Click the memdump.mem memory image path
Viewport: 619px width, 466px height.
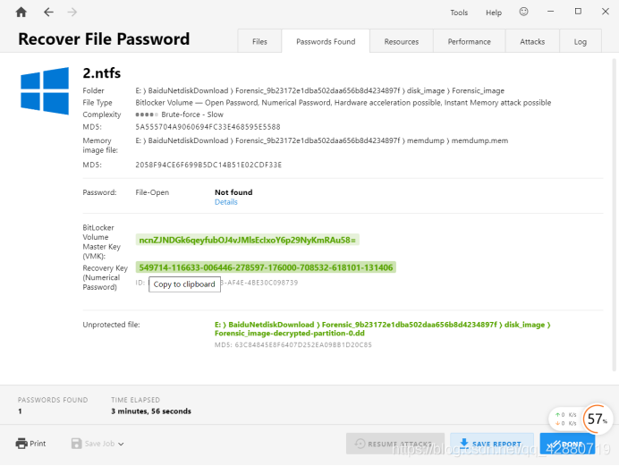pos(322,140)
